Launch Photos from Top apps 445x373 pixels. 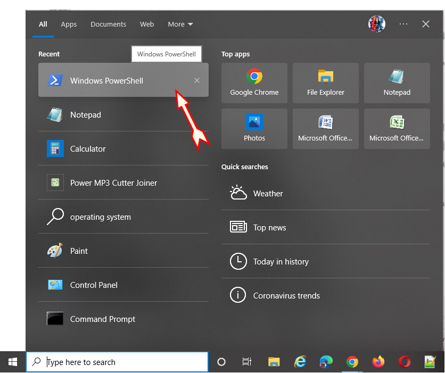254,128
